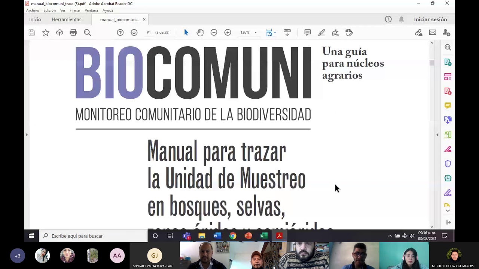The width and height of the screenshot is (479, 269).
Task: Activate the hand pan tool
Action: click(200, 33)
